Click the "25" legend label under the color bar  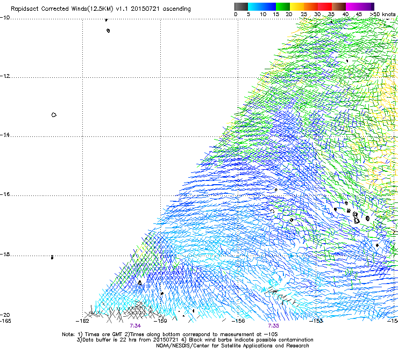(x=304, y=14)
